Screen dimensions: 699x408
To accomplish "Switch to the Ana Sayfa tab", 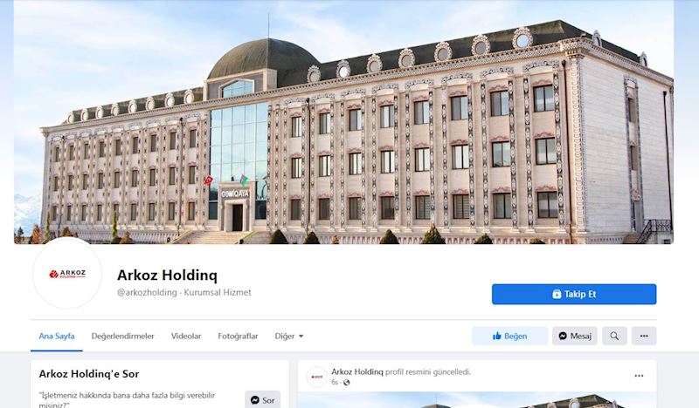I will coord(57,336).
